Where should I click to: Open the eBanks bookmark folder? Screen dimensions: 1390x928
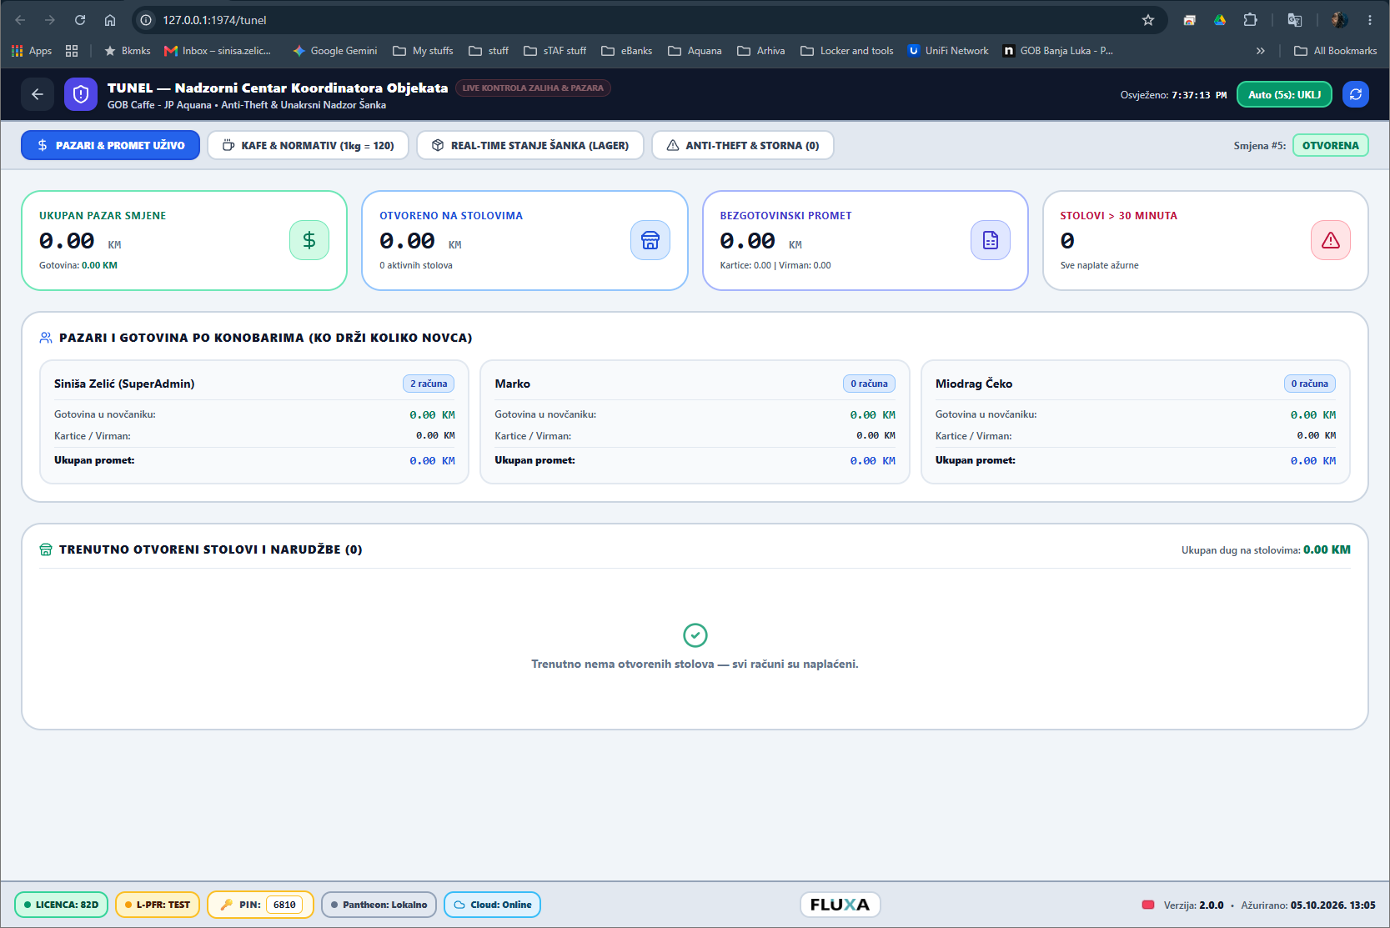pos(627,51)
